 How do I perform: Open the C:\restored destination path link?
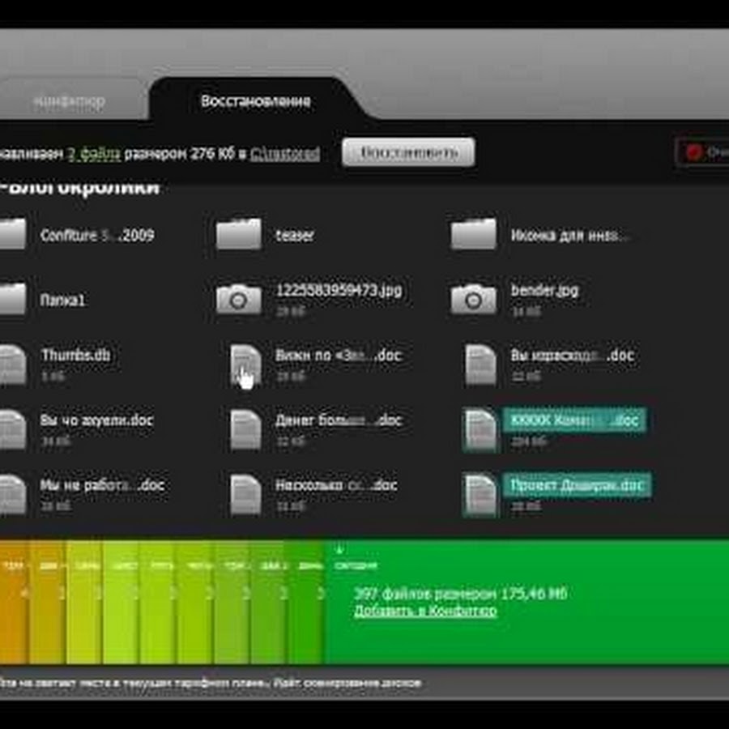click(284, 153)
